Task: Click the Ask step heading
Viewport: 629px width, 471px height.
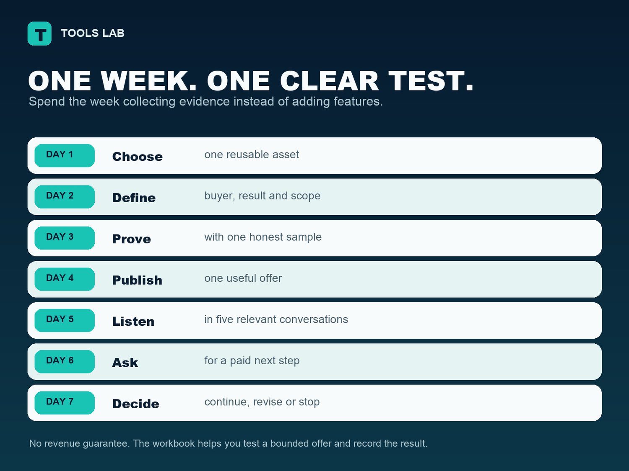Action: point(125,363)
